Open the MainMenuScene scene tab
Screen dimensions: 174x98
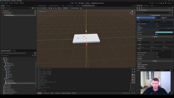pyautogui.click(x=42, y=6)
